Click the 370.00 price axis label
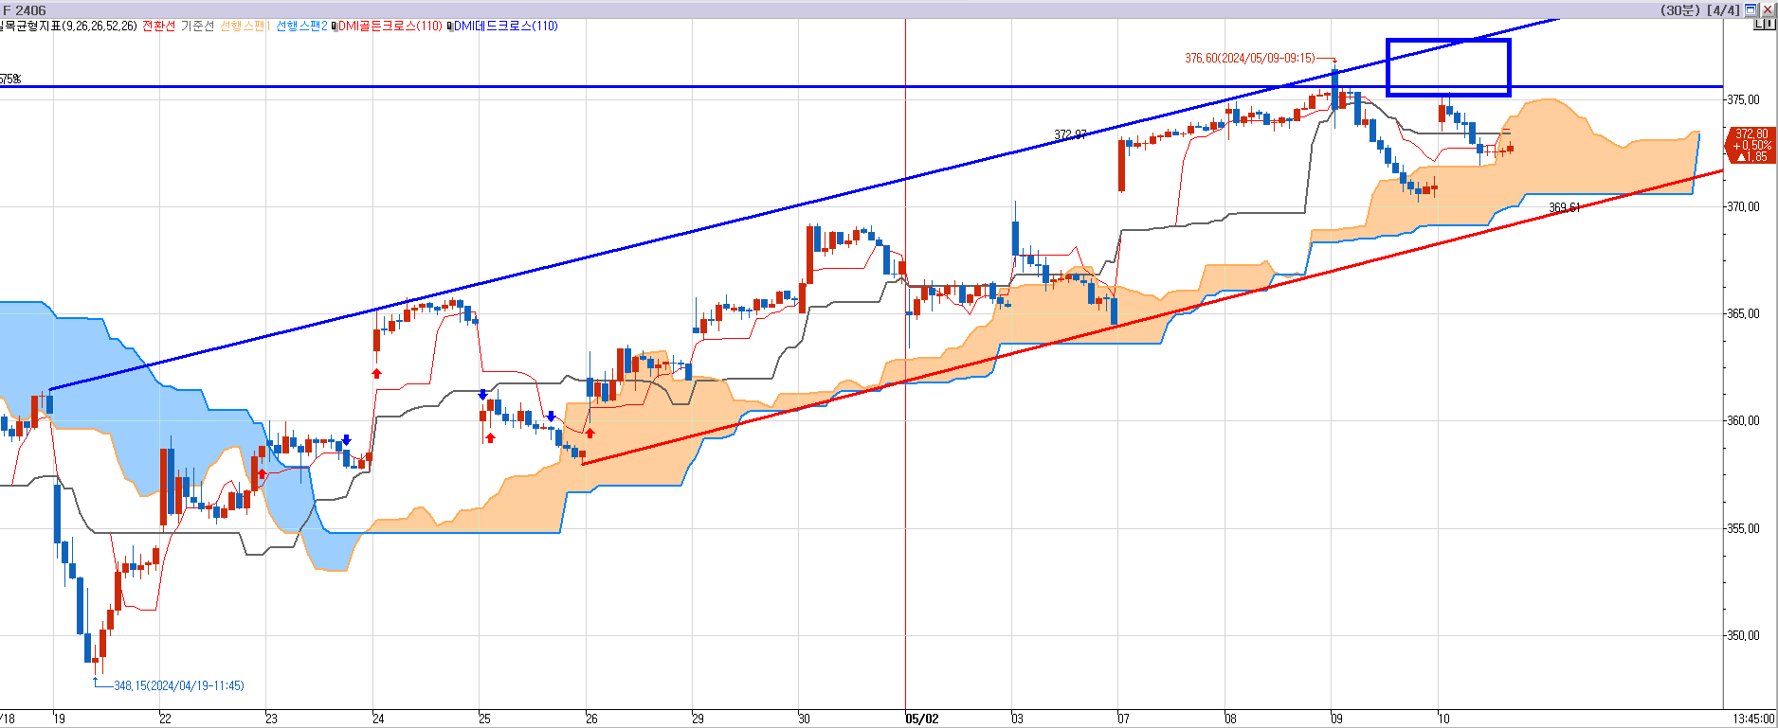Viewport: 1778px width, 728px height. pos(1744,206)
